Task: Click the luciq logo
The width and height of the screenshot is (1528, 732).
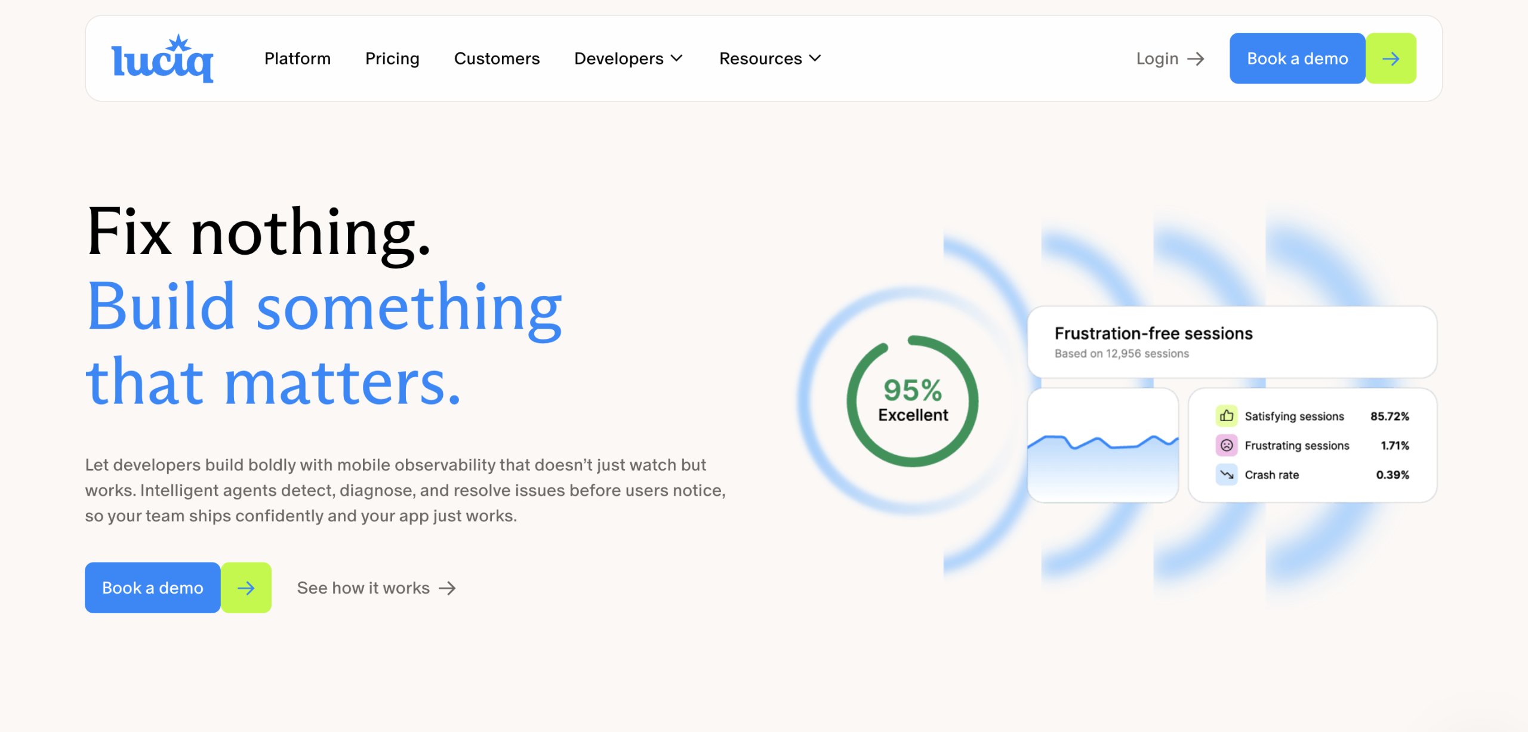Action: click(162, 58)
